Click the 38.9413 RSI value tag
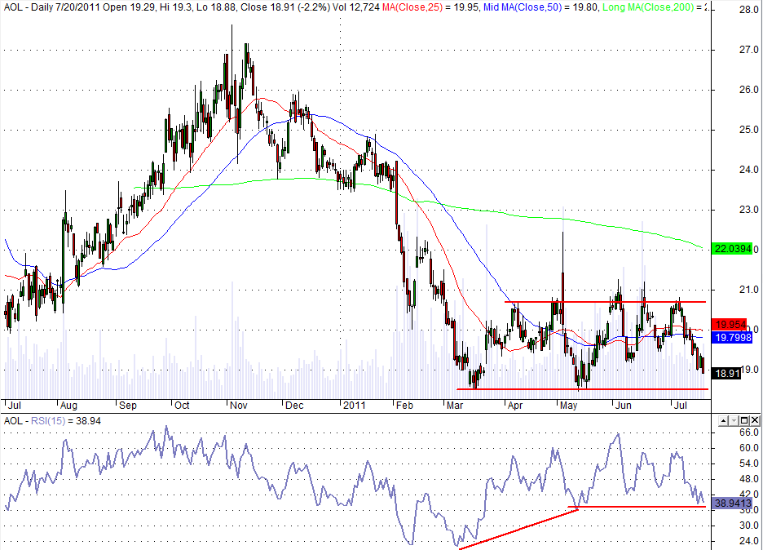Image resolution: width=763 pixels, height=550 pixels. 732,503
